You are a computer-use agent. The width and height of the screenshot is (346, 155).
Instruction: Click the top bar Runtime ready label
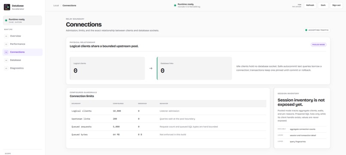[185, 4]
